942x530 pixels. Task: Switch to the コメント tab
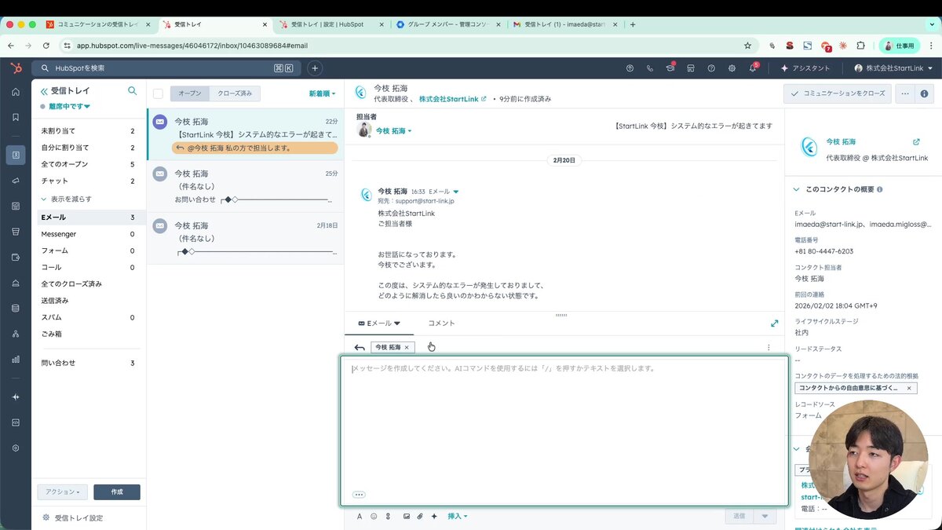click(442, 323)
